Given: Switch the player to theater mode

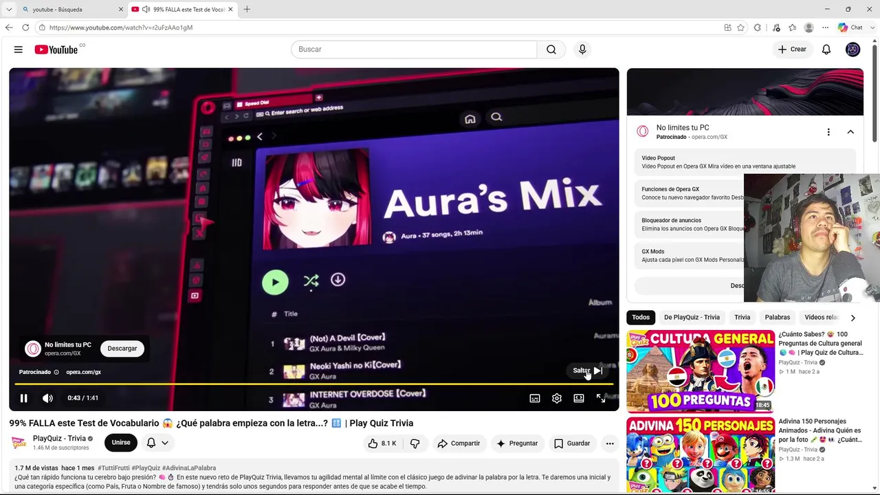Looking at the screenshot, I should click(579, 398).
